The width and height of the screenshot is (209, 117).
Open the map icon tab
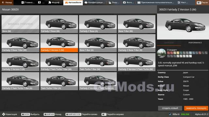pyautogui.click(x=39, y=3)
